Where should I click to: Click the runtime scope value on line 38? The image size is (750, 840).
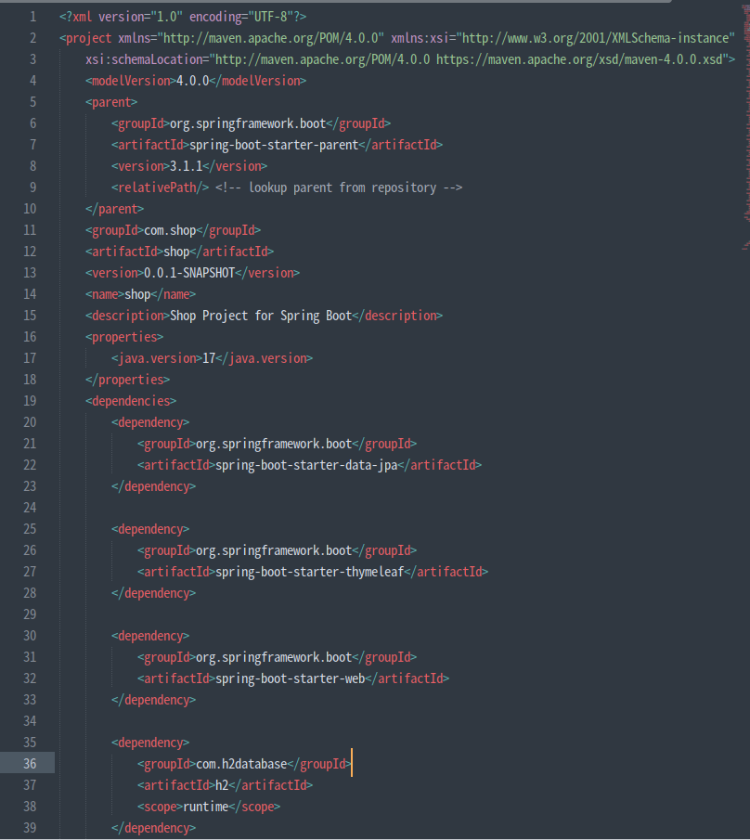[x=206, y=807]
